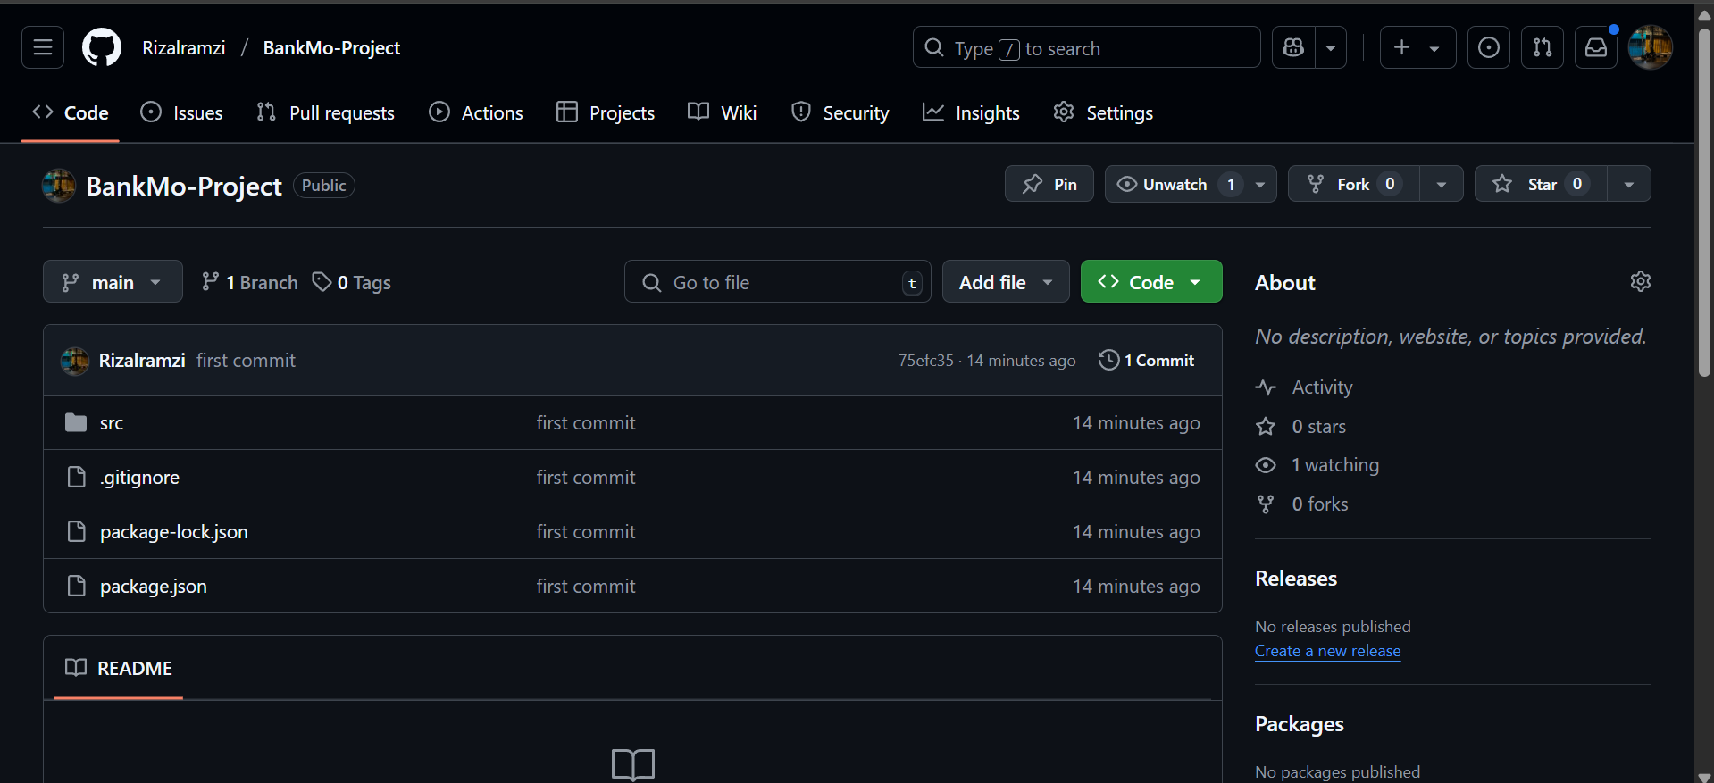Open the green Code dropdown
Image resolution: width=1714 pixels, height=783 pixels.
tap(1151, 282)
